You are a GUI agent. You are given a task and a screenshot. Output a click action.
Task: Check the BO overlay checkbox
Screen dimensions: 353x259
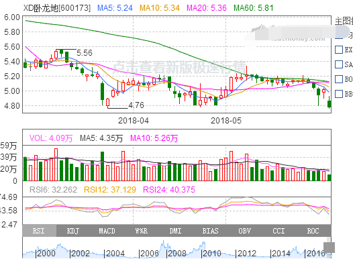point(339,79)
